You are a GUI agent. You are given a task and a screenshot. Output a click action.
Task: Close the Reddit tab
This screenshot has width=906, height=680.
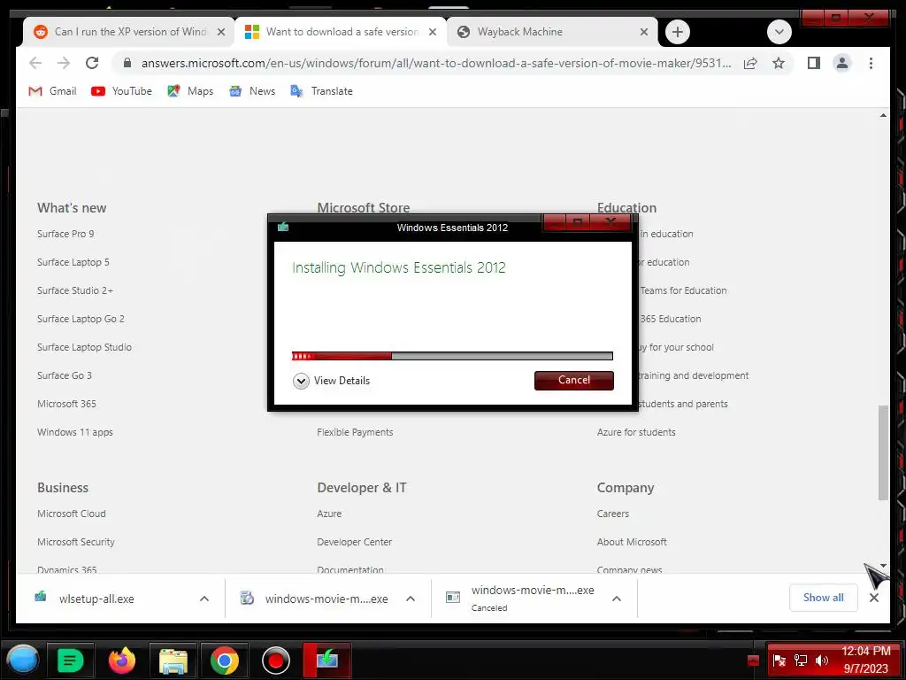pos(220,32)
